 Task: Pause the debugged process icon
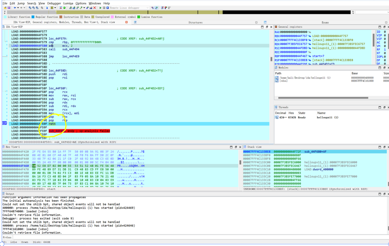[104, 8]
